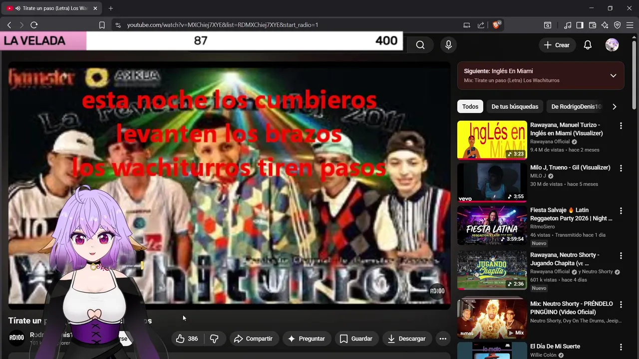Screen dimensions: 639x359
Task: Start voice search with microphone
Action: coord(448,45)
